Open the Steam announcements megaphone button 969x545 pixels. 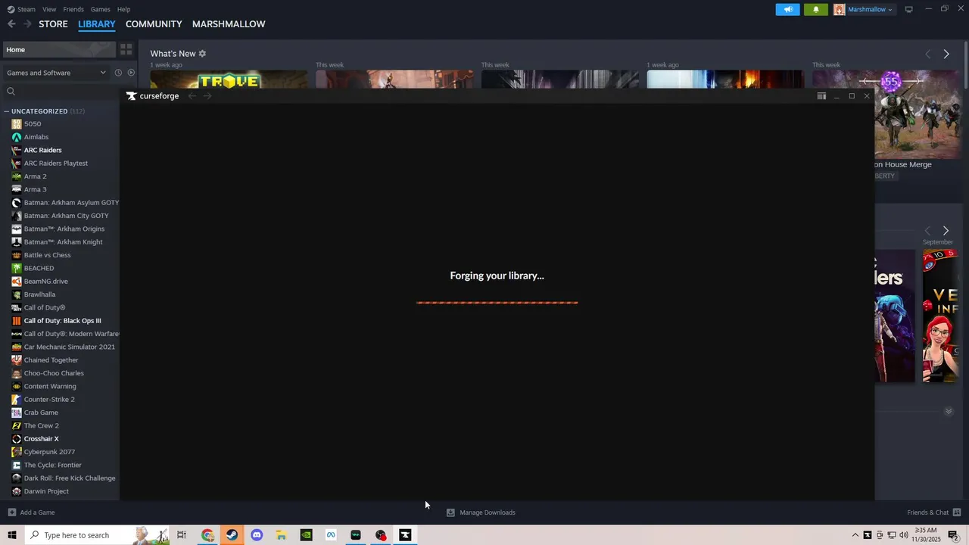click(x=787, y=9)
